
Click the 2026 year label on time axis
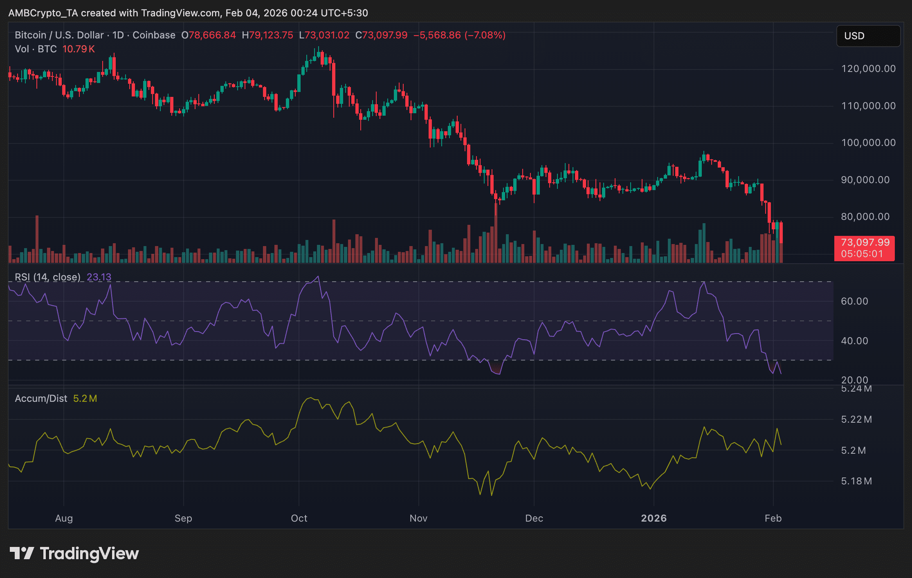point(654,518)
